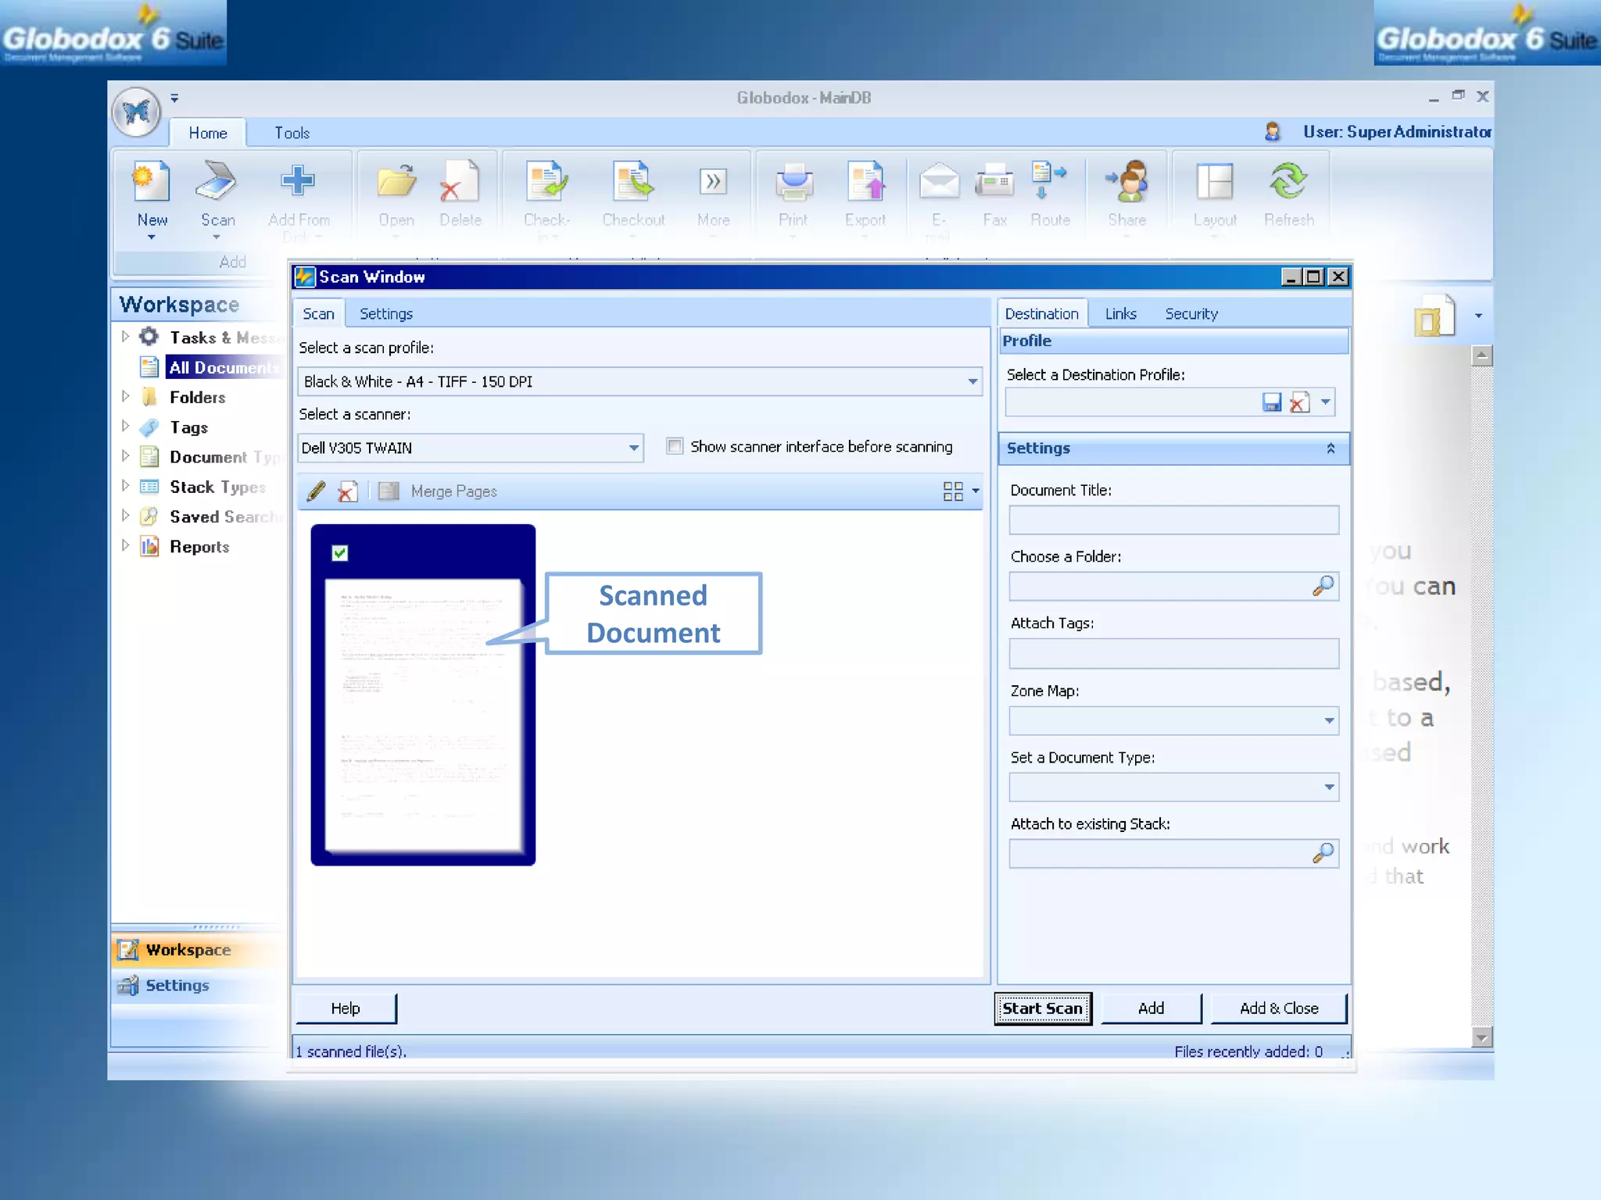Click magnifier icon for Attach to existing Stack
This screenshot has height=1200, width=1601.
click(x=1323, y=853)
